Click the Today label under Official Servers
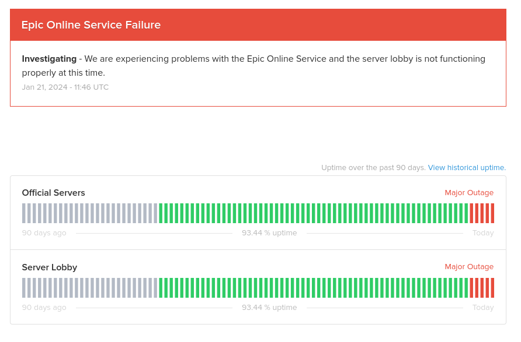 [x=483, y=233]
